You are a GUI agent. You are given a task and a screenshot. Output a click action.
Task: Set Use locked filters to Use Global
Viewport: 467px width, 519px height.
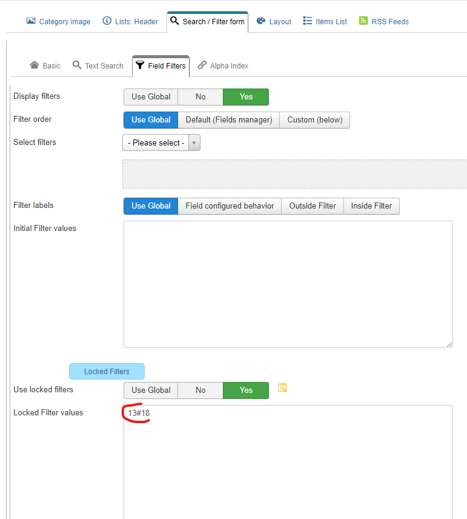pyautogui.click(x=151, y=390)
